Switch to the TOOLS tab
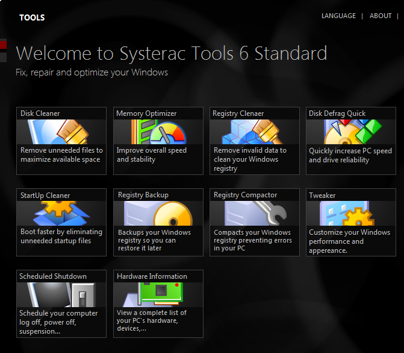Image resolution: width=404 pixels, height=353 pixels. pos(32,17)
